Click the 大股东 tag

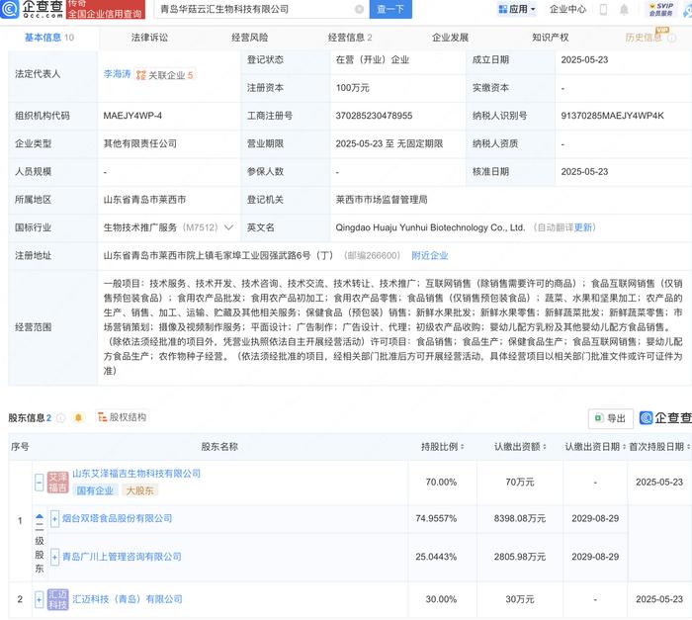pyautogui.click(x=140, y=490)
